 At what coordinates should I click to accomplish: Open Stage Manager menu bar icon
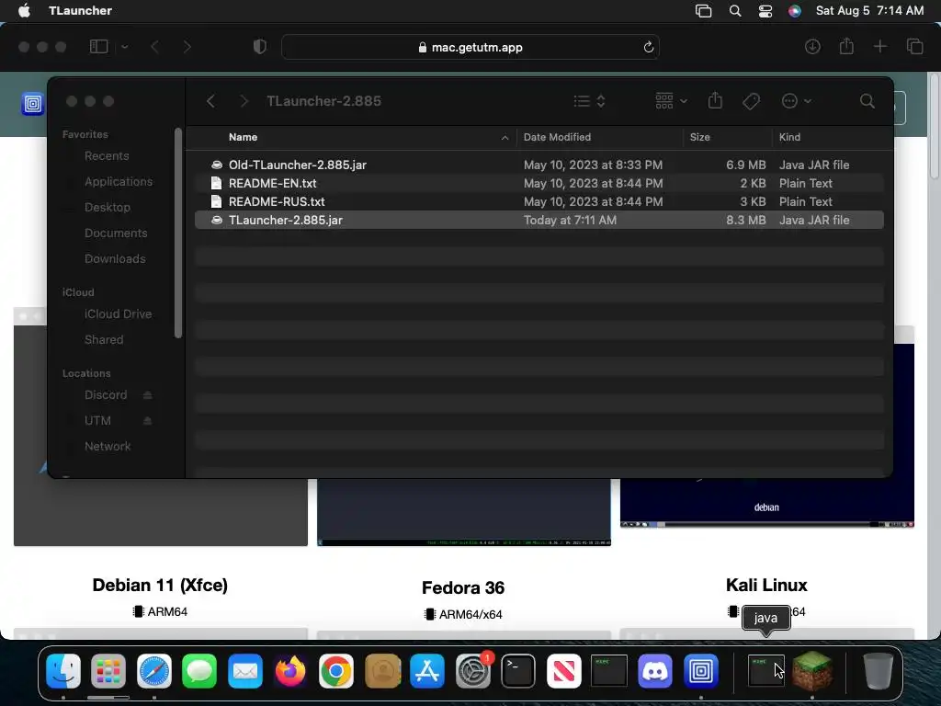click(x=703, y=11)
